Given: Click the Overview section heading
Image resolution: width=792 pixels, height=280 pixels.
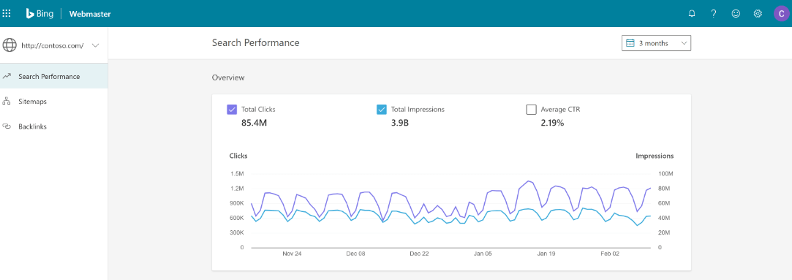Looking at the screenshot, I should (228, 77).
